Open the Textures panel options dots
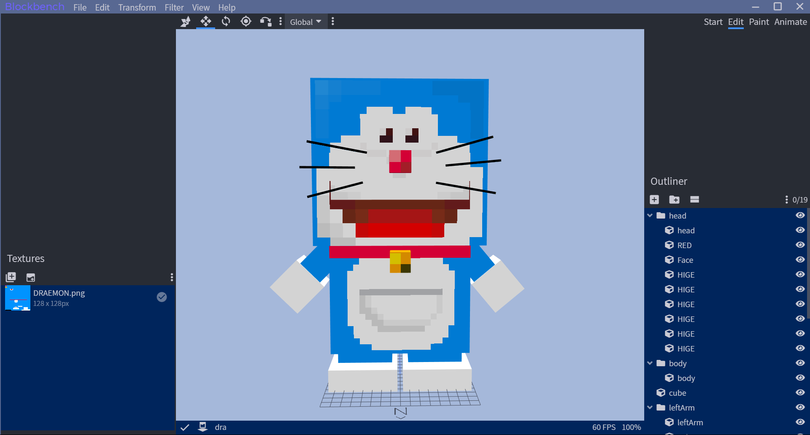This screenshot has width=810, height=435. click(x=172, y=277)
